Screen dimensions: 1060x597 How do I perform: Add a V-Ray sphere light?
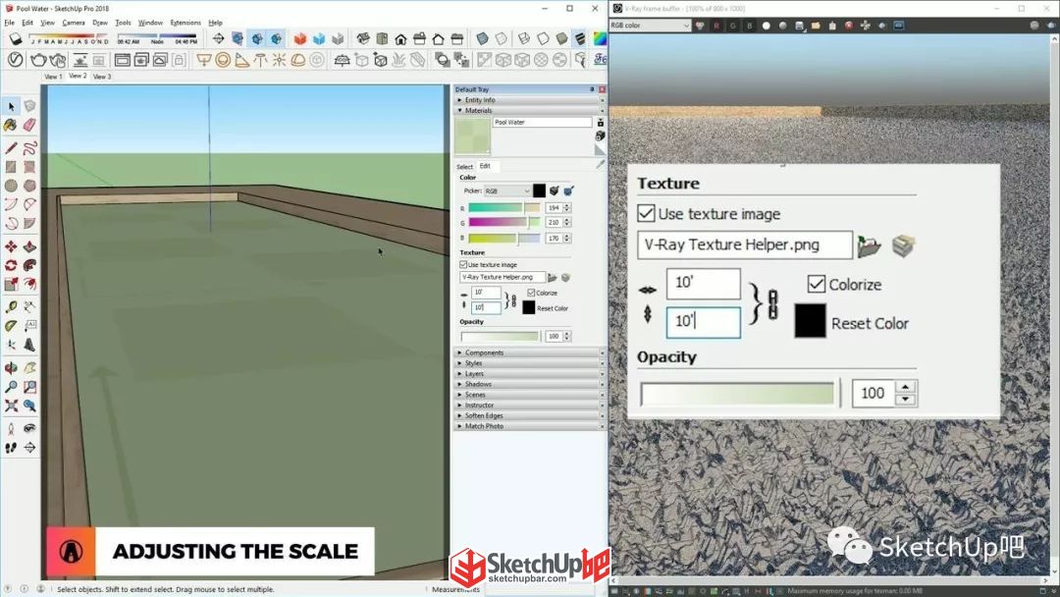223,60
